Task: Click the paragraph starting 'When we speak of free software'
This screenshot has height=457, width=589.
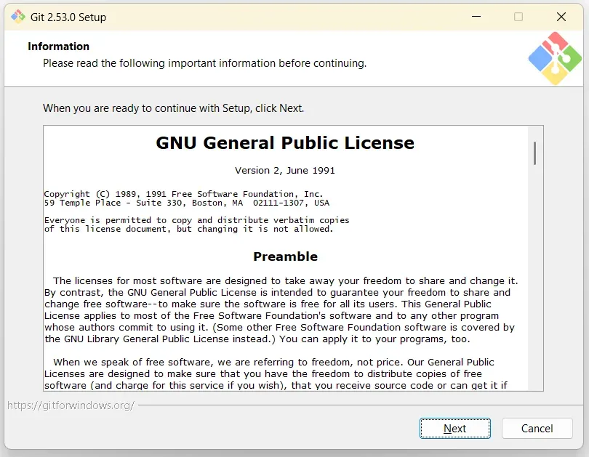Action: (276, 373)
